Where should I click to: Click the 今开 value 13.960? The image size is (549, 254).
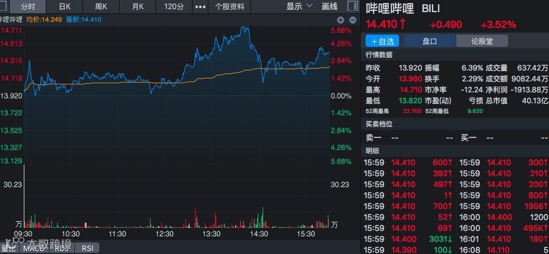click(410, 79)
